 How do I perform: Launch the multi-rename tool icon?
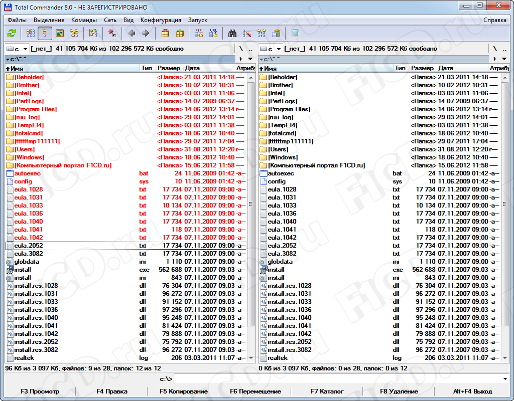click(x=247, y=33)
